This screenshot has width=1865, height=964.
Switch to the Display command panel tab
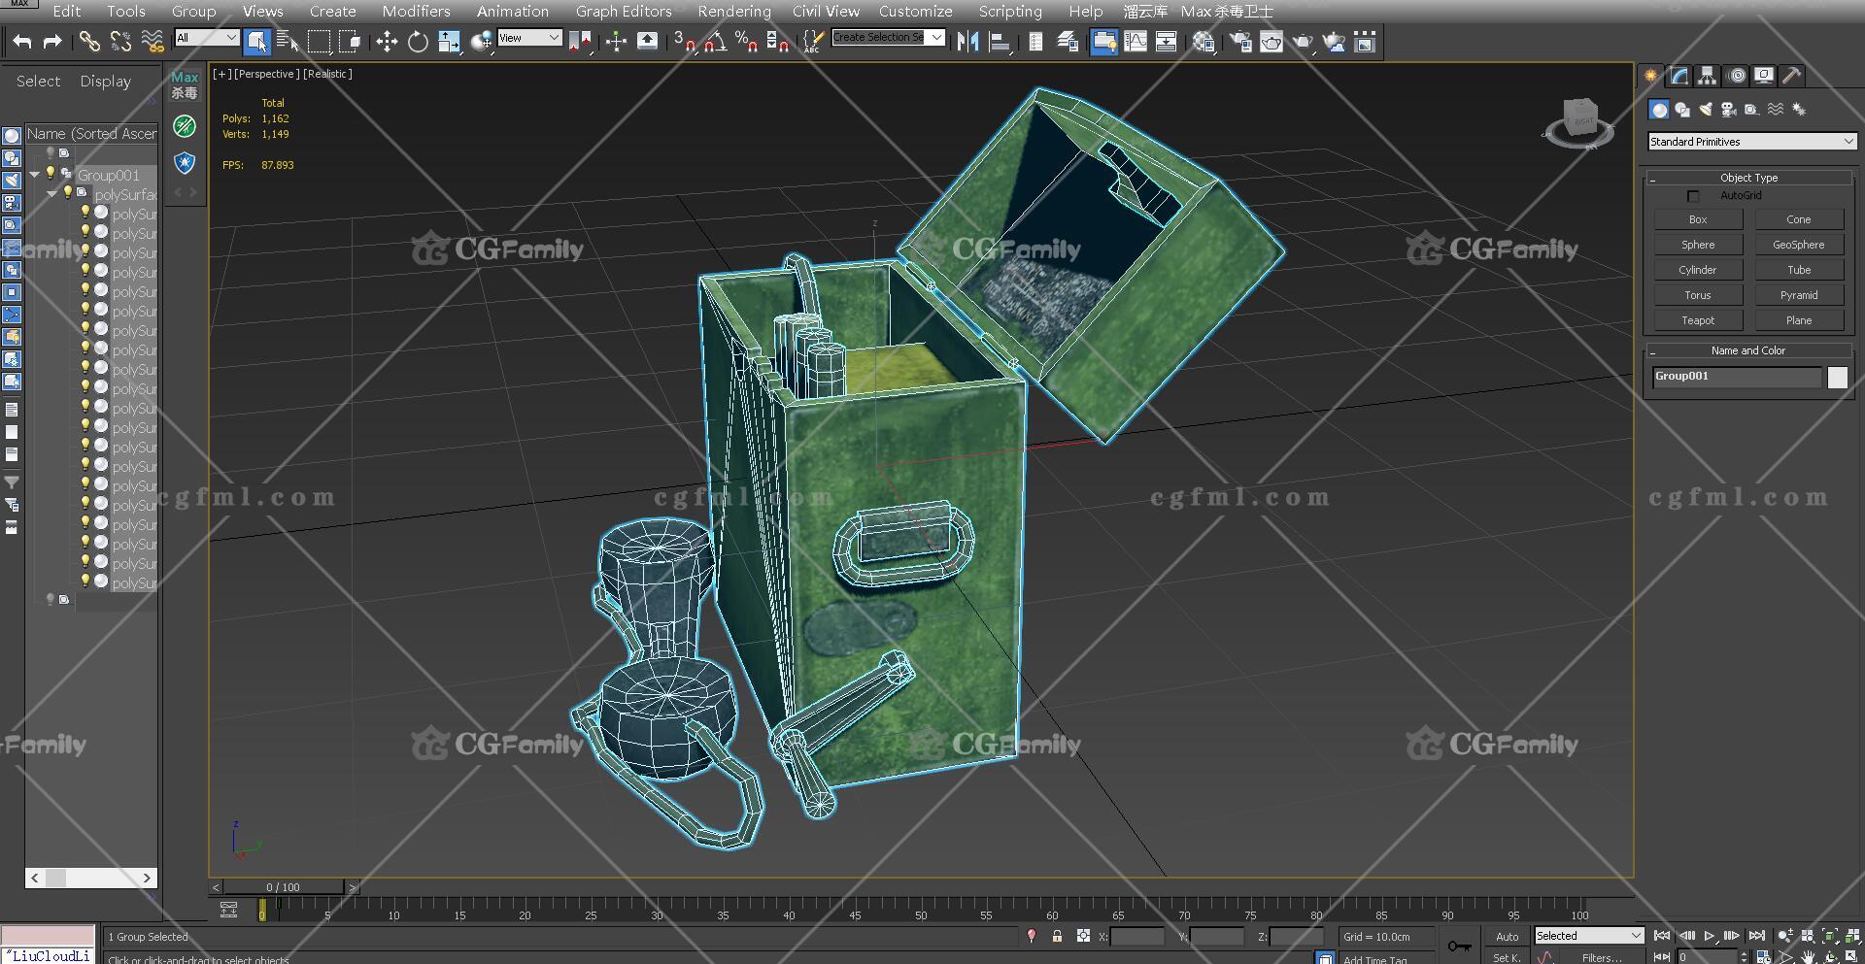[1764, 76]
